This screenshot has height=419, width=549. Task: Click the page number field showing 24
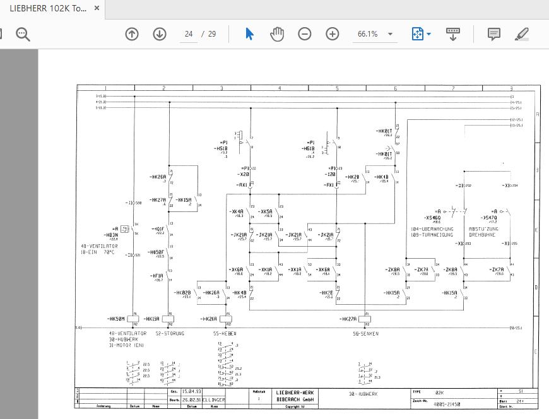tap(189, 34)
